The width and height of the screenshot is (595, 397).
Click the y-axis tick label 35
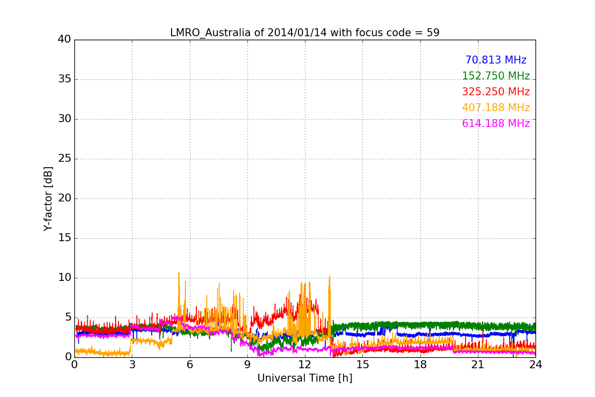tap(64, 79)
